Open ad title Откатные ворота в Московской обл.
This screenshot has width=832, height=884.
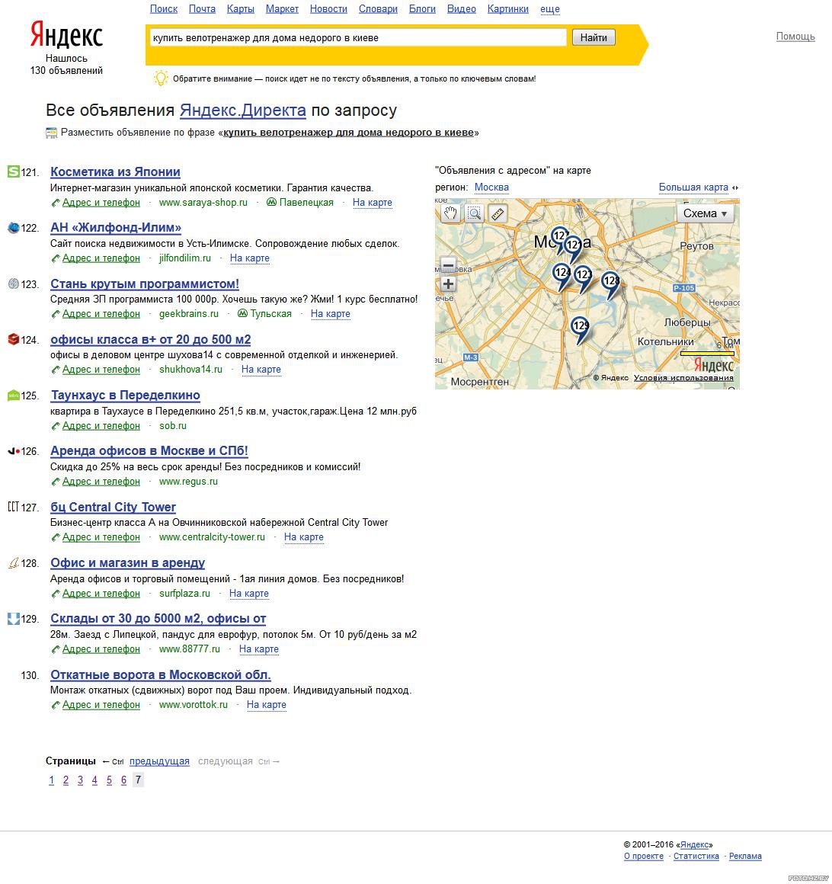pyautogui.click(x=161, y=675)
